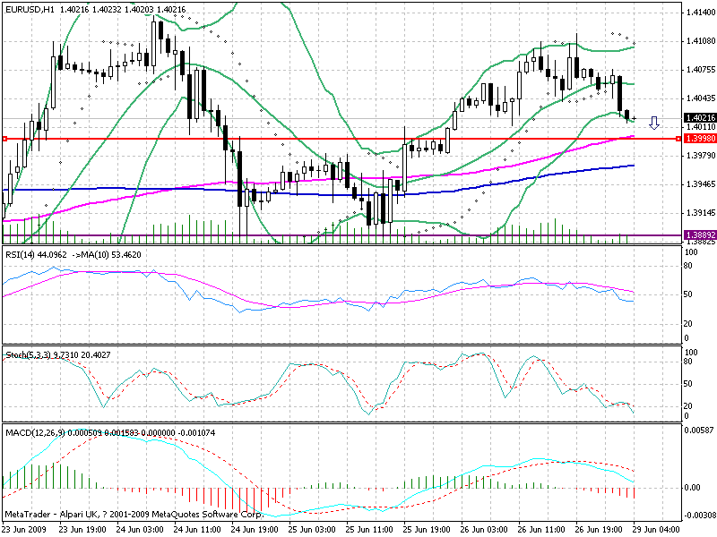Click the 1.39145 price axis label
Screen dimensions: 717x537
pyautogui.click(x=701, y=213)
